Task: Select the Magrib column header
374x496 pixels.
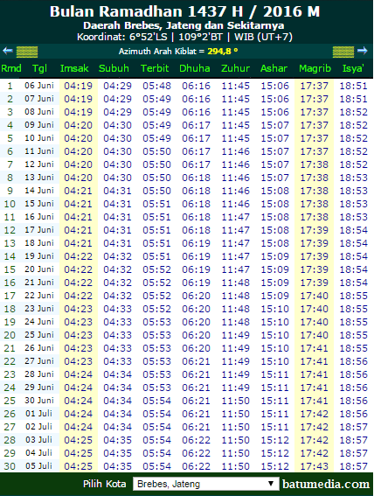Action: click(x=315, y=68)
